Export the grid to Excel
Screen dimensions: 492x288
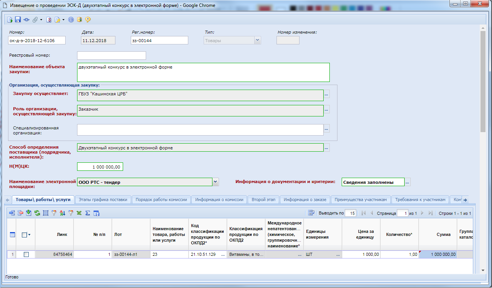point(79,213)
